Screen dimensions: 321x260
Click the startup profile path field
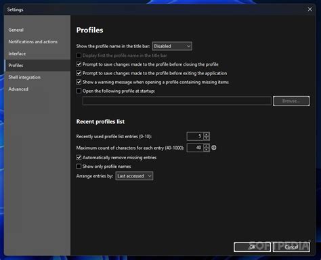(x=177, y=101)
